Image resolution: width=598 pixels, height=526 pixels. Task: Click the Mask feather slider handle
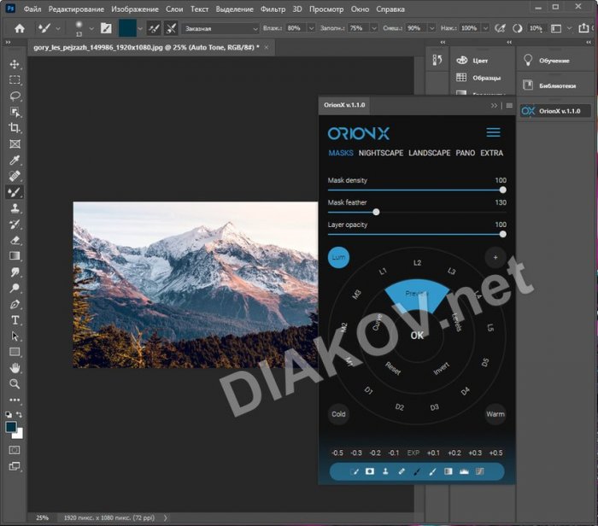(376, 212)
